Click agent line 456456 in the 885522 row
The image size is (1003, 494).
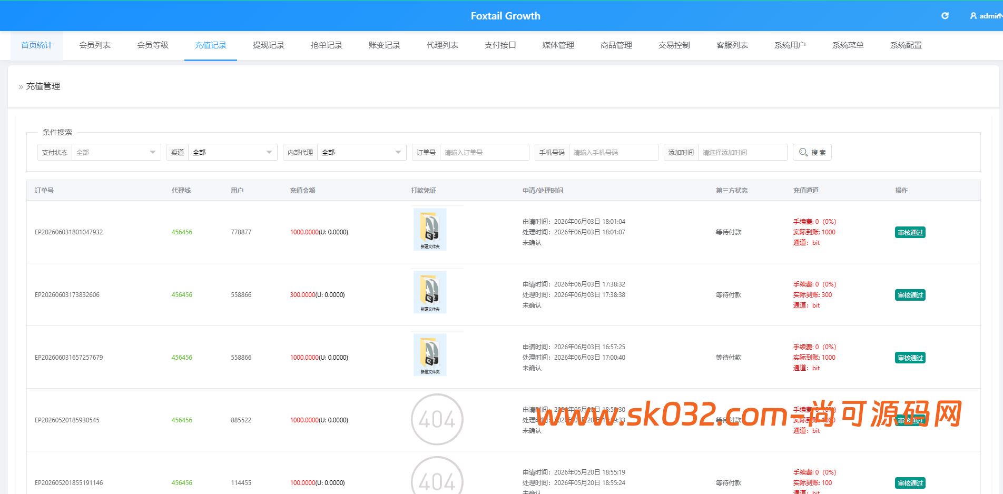click(182, 420)
